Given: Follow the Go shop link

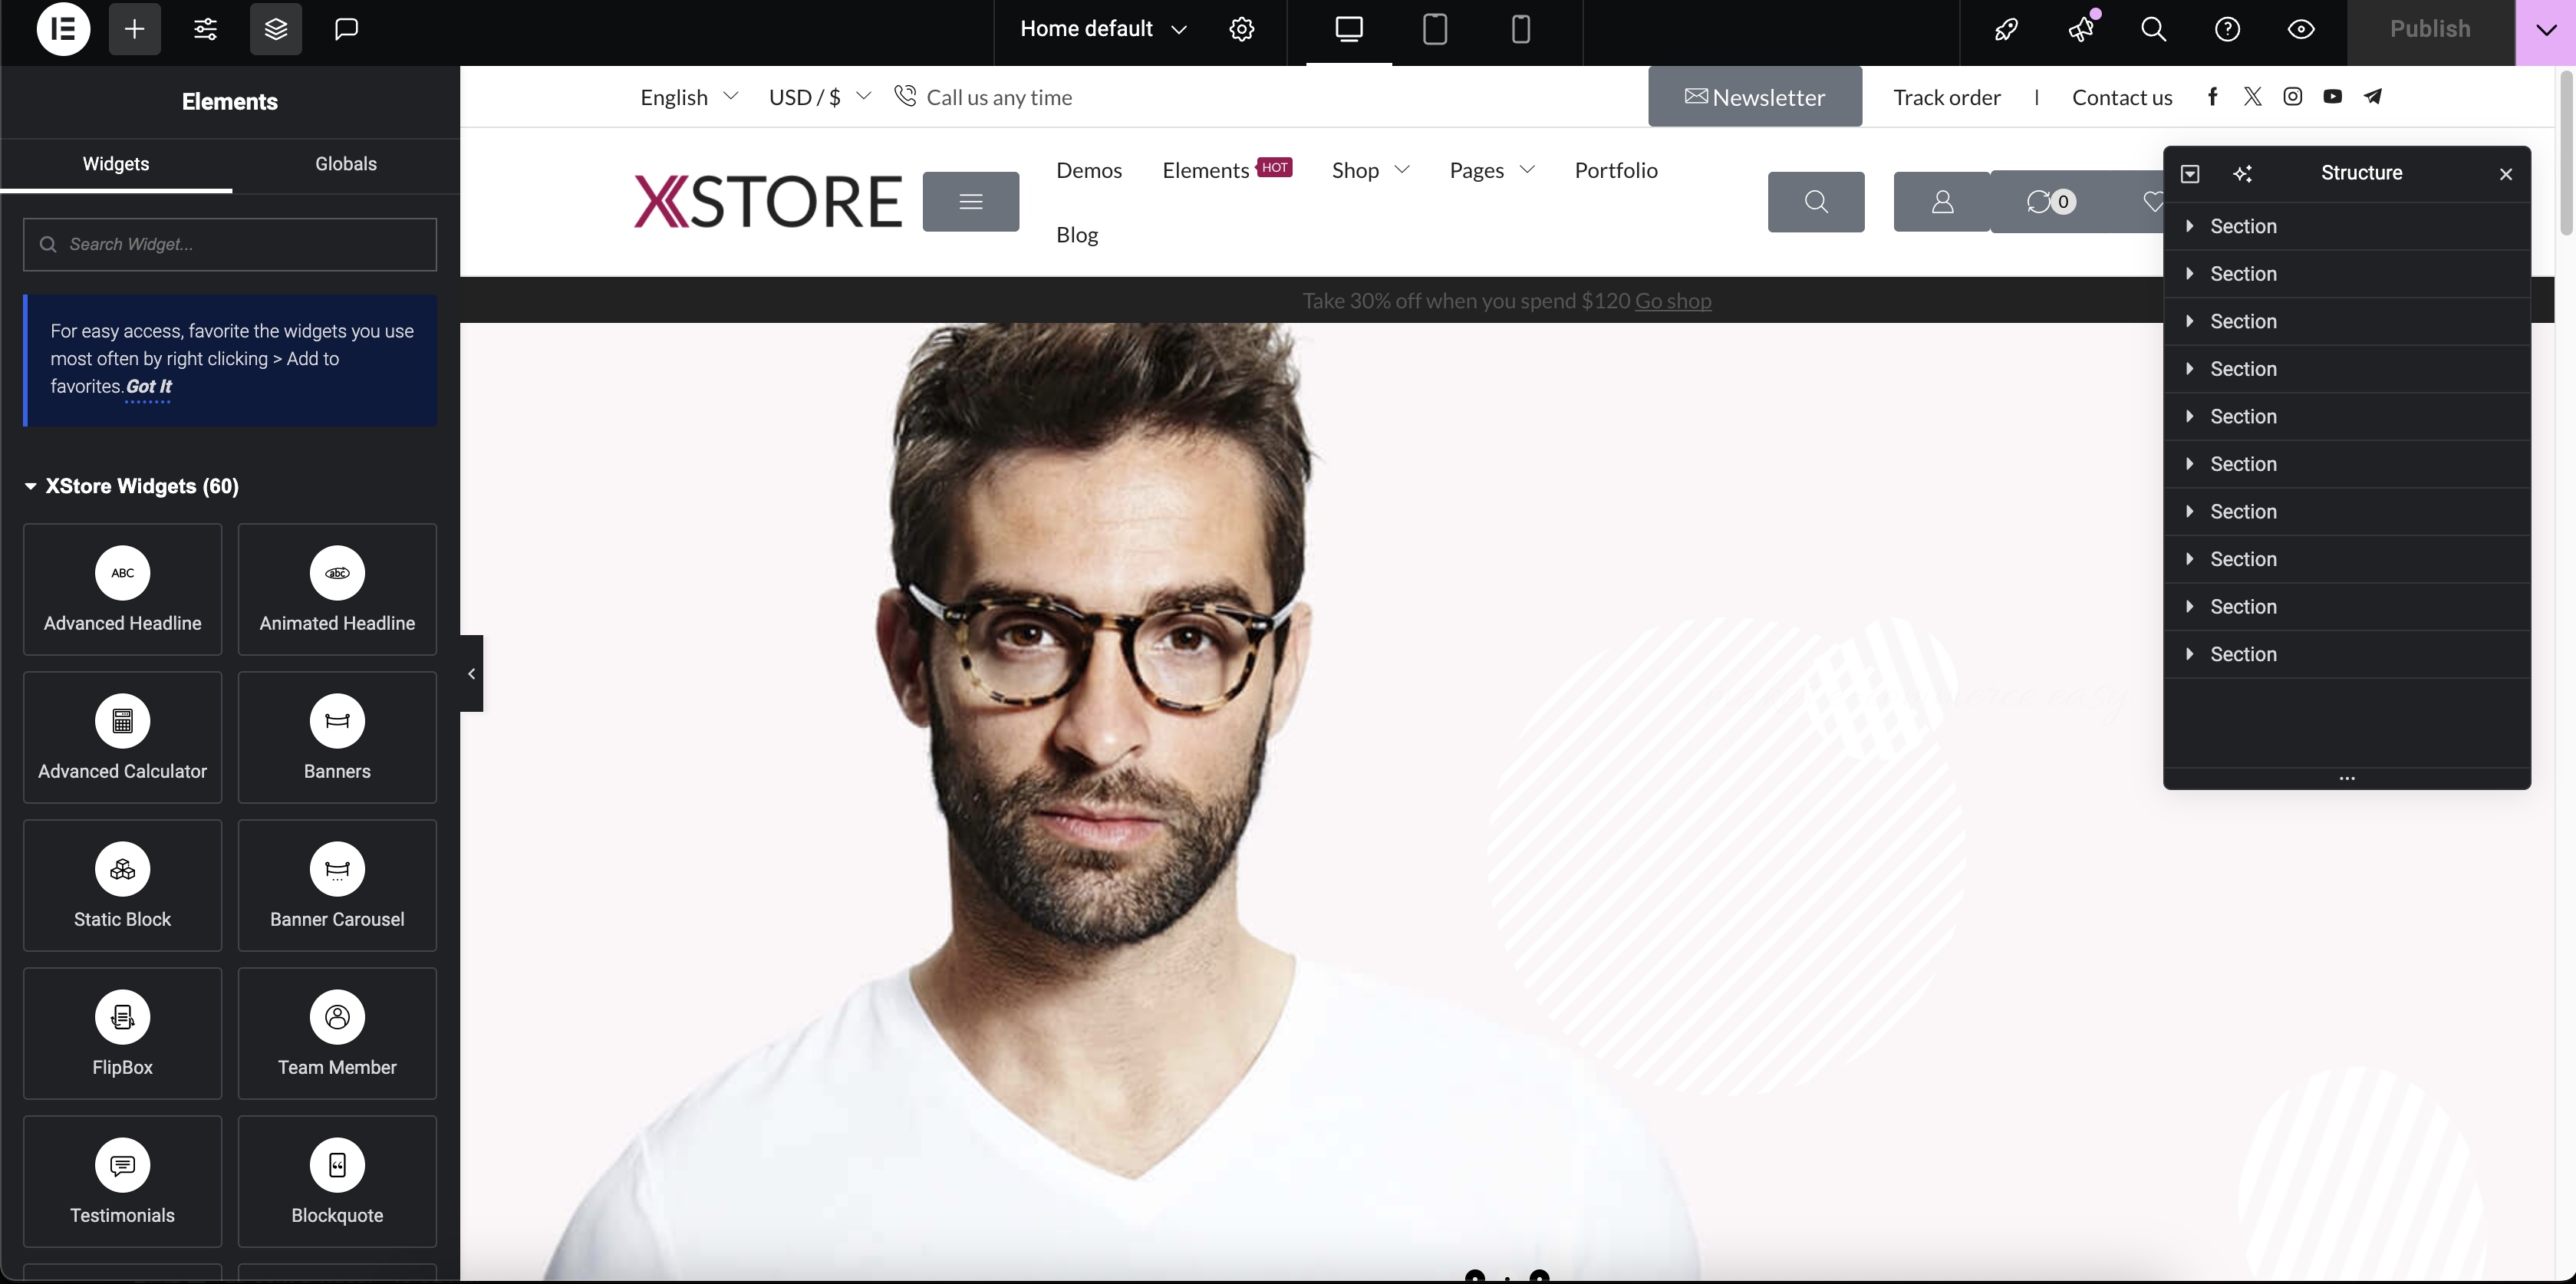Looking at the screenshot, I should point(1673,301).
